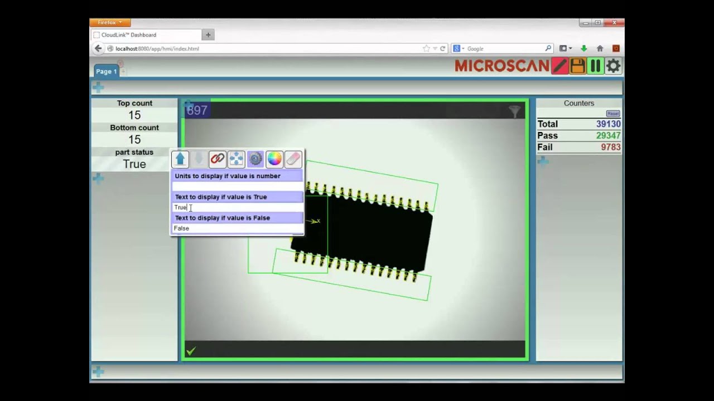Click the Counters panel title
The image size is (714, 401).
579,103
